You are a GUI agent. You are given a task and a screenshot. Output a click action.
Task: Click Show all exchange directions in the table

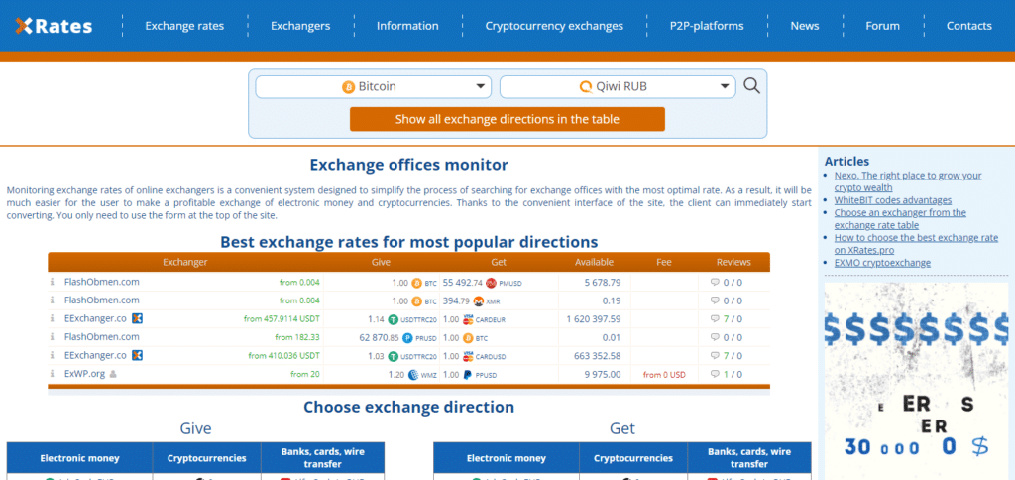point(507,119)
